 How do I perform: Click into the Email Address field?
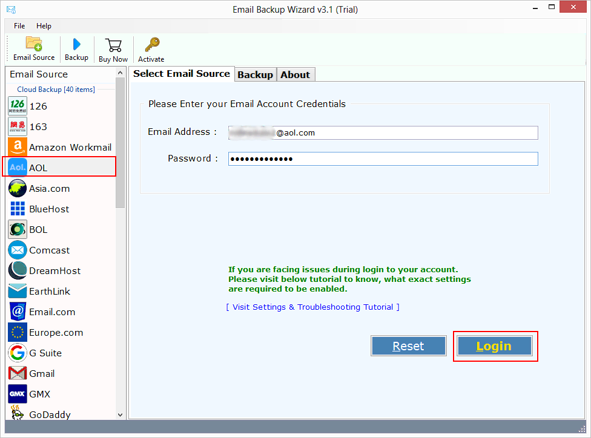pyautogui.click(x=383, y=132)
